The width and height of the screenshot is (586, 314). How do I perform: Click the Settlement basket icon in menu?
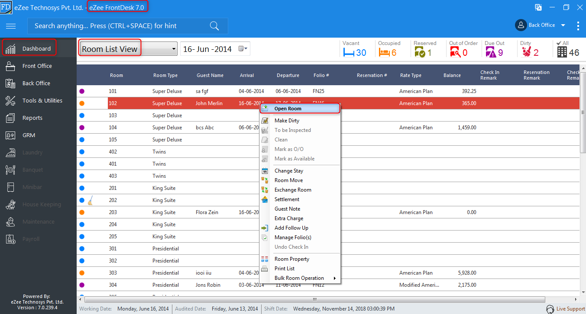click(x=265, y=199)
